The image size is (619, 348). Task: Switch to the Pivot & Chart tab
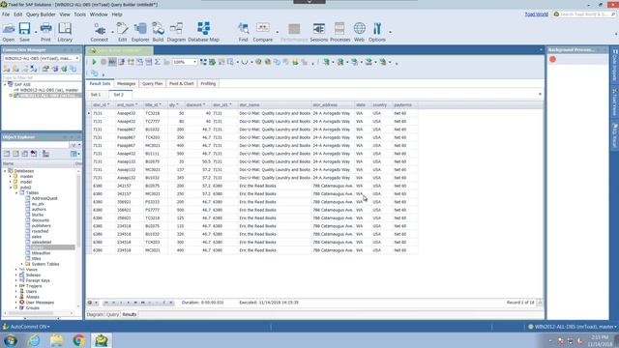pos(182,84)
